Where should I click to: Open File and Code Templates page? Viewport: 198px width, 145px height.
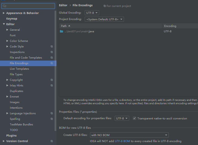[26, 58]
